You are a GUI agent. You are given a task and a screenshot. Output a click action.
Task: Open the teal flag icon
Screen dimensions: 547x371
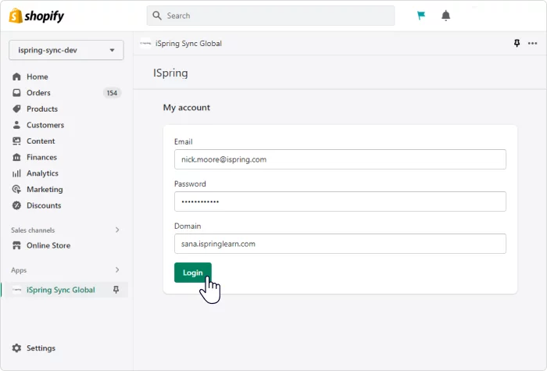(421, 16)
